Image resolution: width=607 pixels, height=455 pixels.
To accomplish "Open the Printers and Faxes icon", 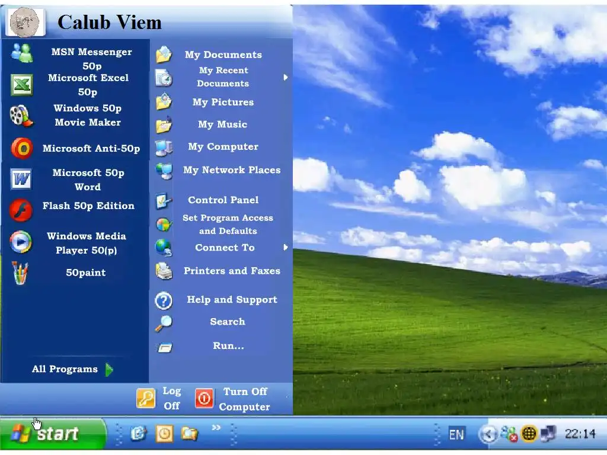I will click(x=164, y=271).
